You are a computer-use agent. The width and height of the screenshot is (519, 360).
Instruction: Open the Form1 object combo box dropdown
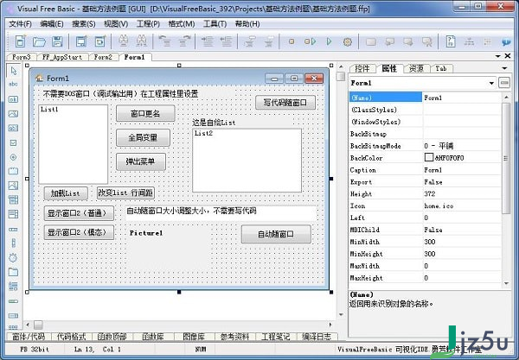click(x=491, y=83)
